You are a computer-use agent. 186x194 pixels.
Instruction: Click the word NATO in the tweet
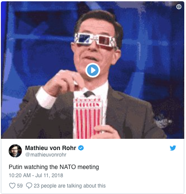click(68, 167)
